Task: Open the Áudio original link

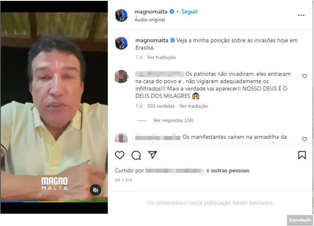Action: (x=150, y=19)
